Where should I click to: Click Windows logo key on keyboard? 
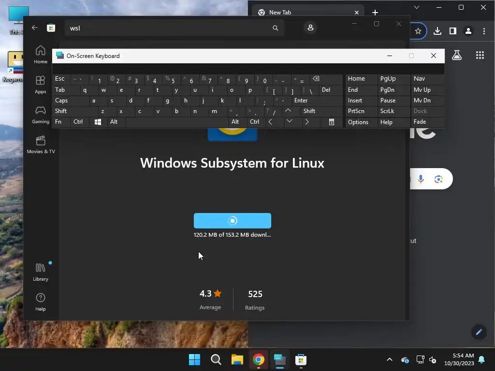(x=98, y=122)
